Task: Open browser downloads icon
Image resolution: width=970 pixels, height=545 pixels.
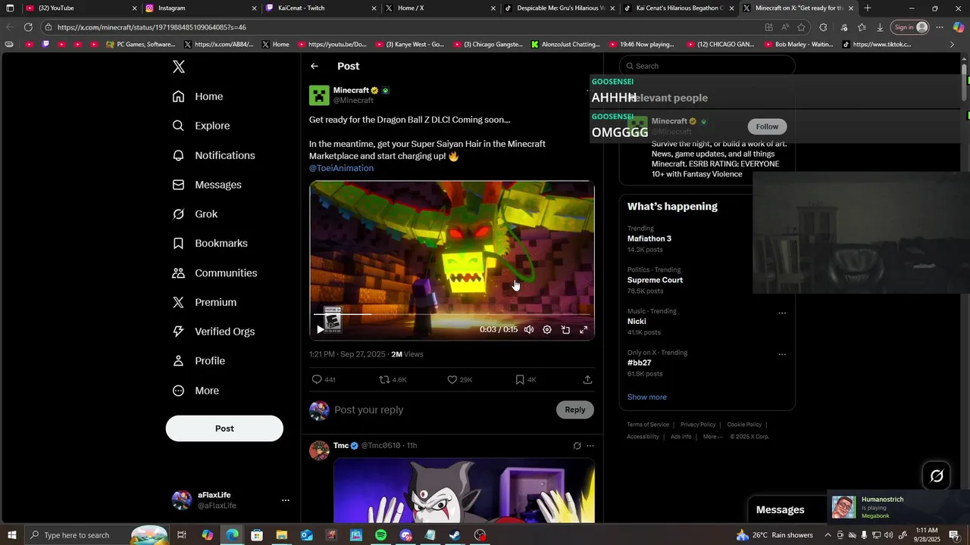Action: click(880, 27)
